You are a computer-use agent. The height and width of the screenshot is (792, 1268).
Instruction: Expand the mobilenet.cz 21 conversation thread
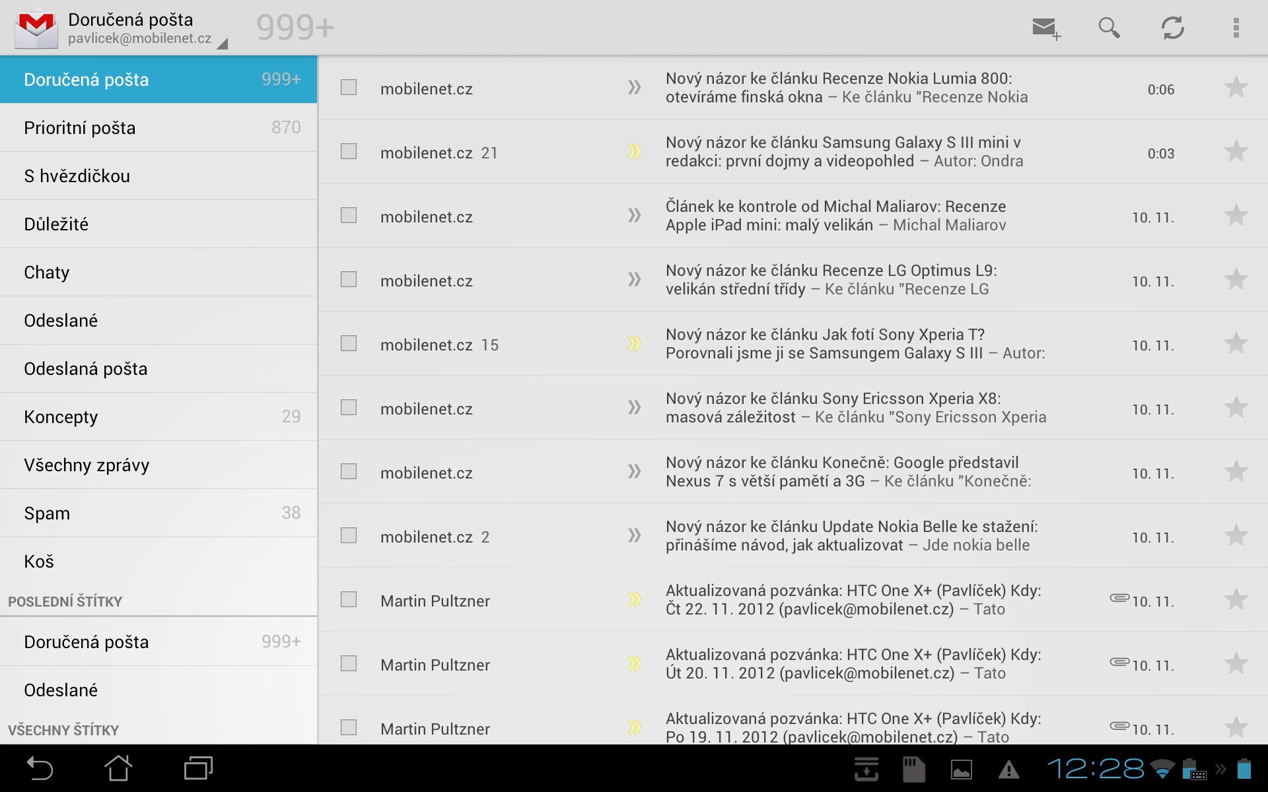pos(635,150)
